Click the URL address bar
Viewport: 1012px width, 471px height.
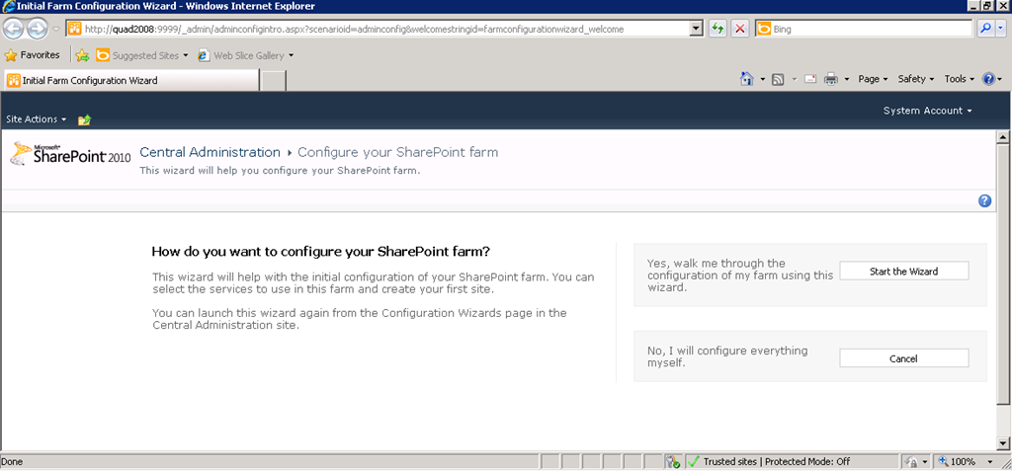pos(378,29)
